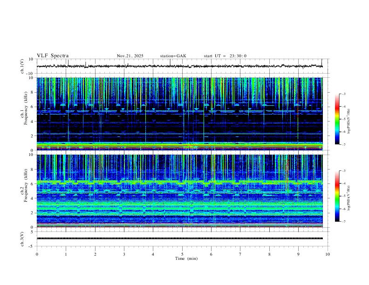Click the 'ch.1(V)' waveform axis label
Image resolution: width=369 pixels, height=285 pixels.
[22, 66]
